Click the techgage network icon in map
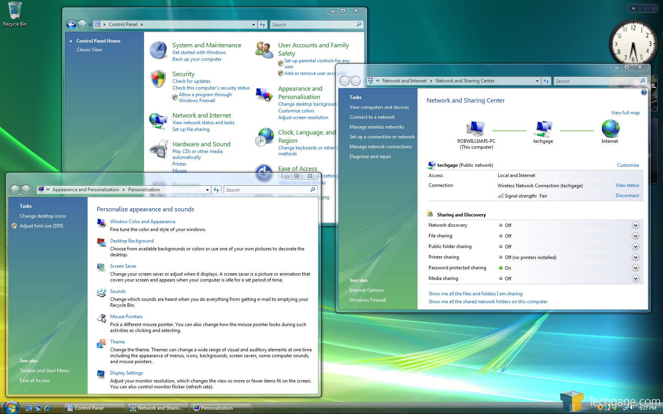The image size is (663, 414). tap(543, 129)
